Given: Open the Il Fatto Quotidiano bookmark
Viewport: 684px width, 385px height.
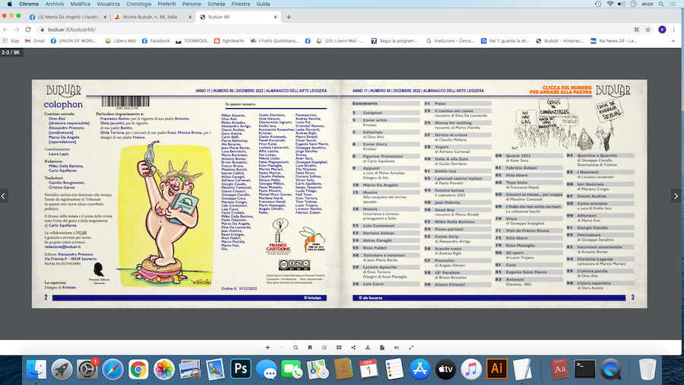Looking at the screenshot, I should tap(275, 40).
